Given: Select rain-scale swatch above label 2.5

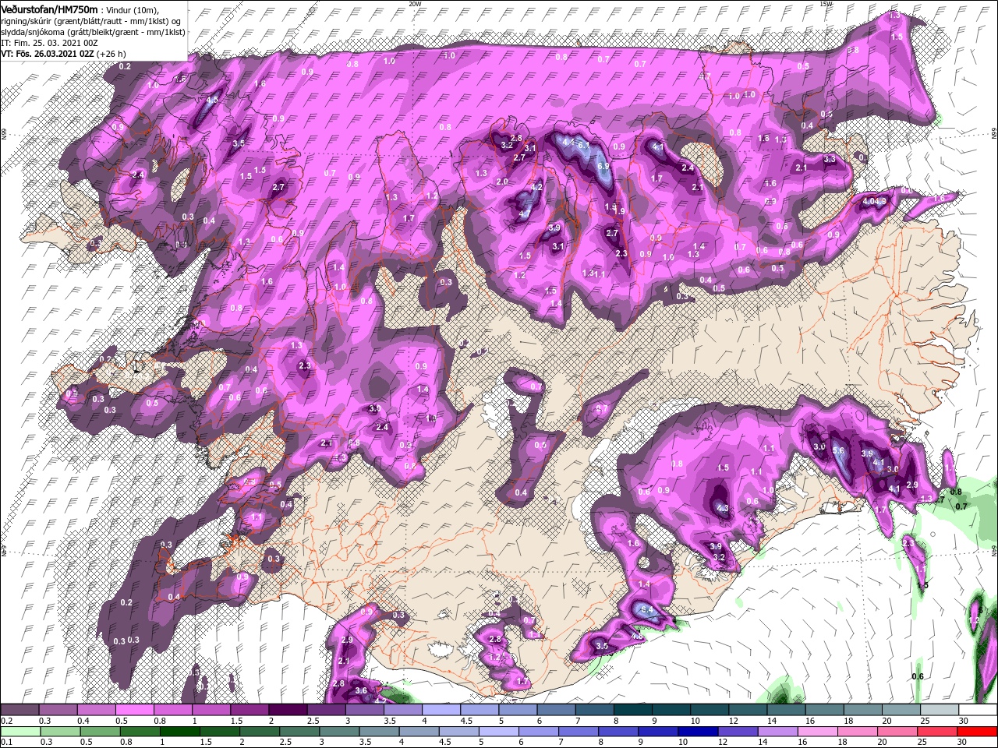Looking at the screenshot, I should point(301,731).
